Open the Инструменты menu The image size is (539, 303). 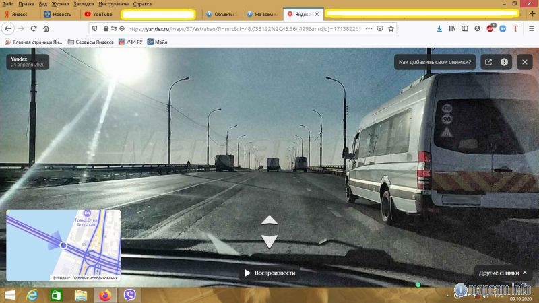coord(113,3)
